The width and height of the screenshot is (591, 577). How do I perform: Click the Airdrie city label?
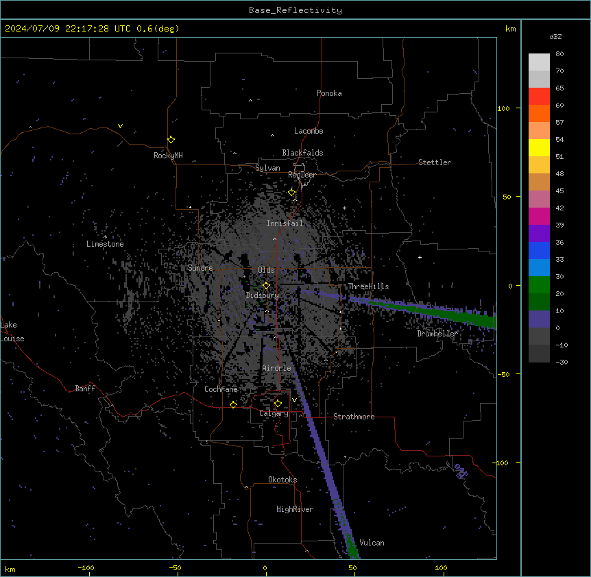[276, 368]
